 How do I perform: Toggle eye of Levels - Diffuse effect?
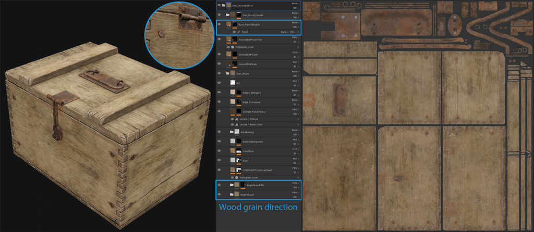232,119
